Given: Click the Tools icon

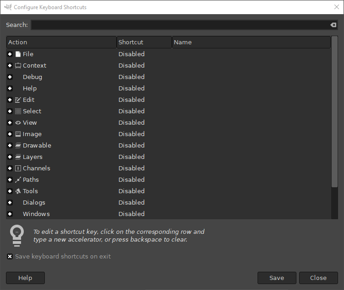Looking at the screenshot, I should pyautogui.click(x=18, y=191).
